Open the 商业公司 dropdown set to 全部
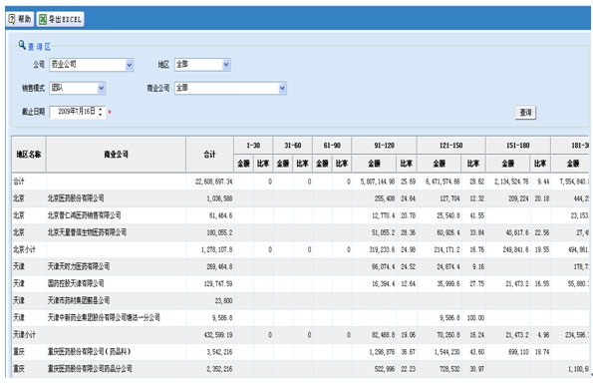 coord(282,88)
